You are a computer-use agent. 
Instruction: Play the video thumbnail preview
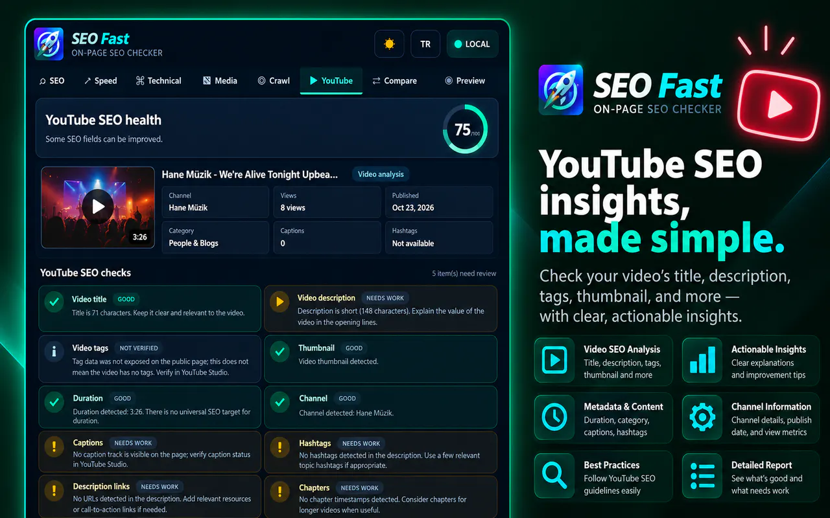98,207
